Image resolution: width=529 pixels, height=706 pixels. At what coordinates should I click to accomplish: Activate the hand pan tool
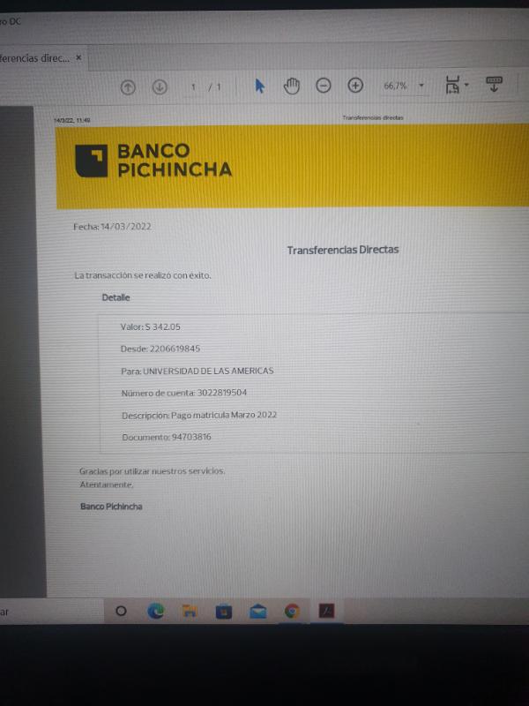point(292,86)
